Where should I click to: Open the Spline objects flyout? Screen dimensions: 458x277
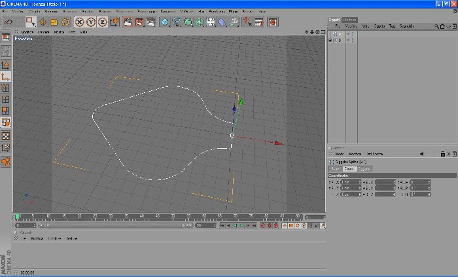(177, 22)
